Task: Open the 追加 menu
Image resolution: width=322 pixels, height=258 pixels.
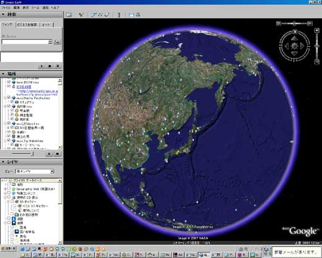Action: pos(45,7)
